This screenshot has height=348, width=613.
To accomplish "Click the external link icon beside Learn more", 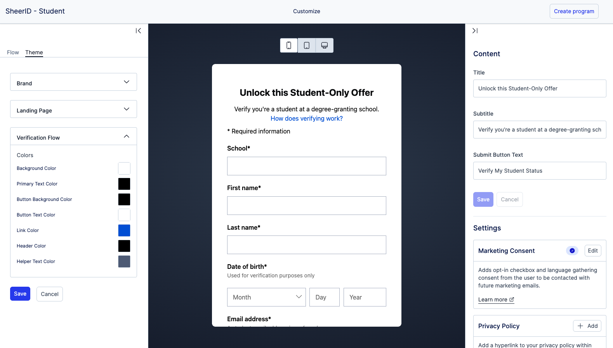I will click(x=512, y=300).
